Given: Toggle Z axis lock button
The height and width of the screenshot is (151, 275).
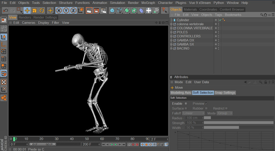Looking at the screenshot, I should pos(73,10).
